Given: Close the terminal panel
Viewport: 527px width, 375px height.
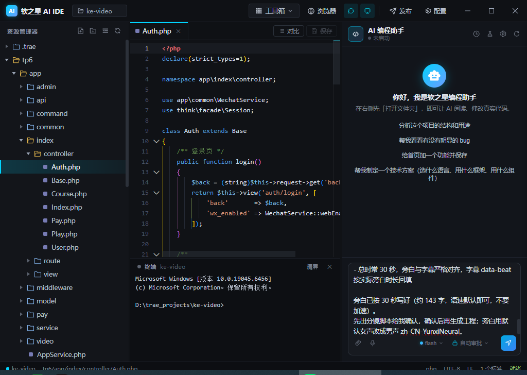Looking at the screenshot, I should [x=330, y=267].
